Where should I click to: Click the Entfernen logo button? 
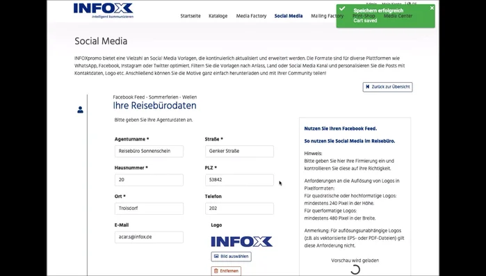point(226,271)
